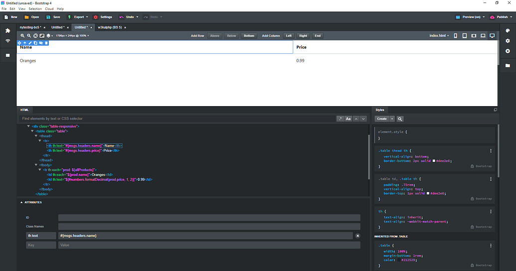Click the reset zoom circle icon
516x271 pixels.
click(x=35, y=36)
